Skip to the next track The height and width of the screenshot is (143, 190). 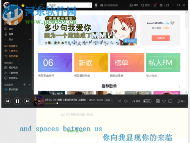point(27,101)
